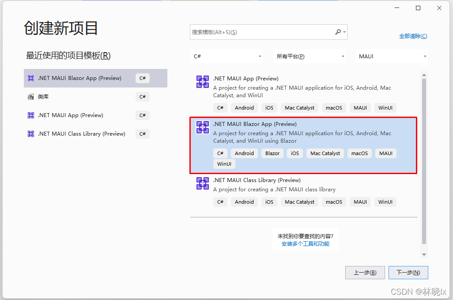Maximize the create project window
The width and height of the screenshot is (453, 300).
(418, 8)
